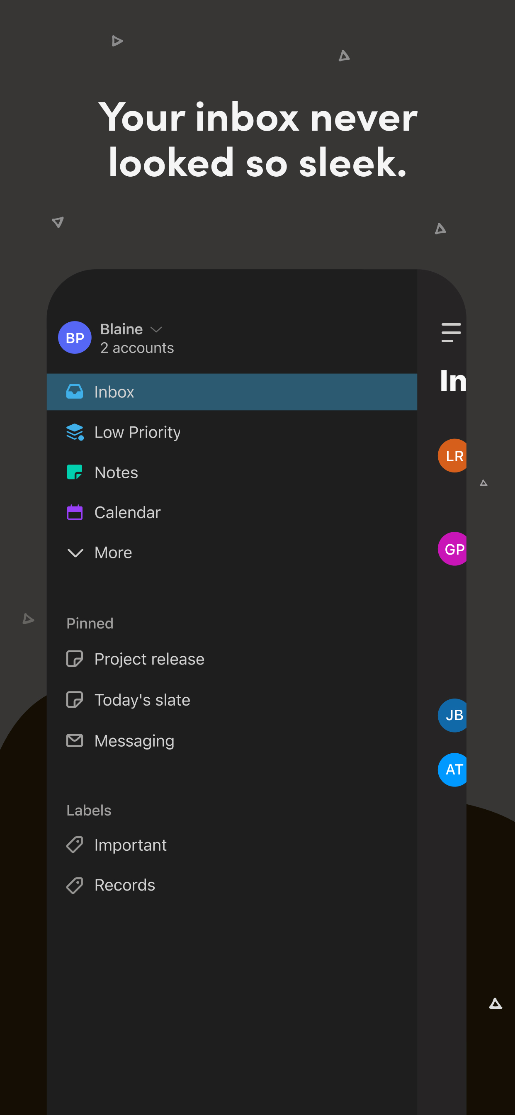Open the Blaine account switcher chevron
Viewport: 515px width, 1115px height.
(156, 329)
